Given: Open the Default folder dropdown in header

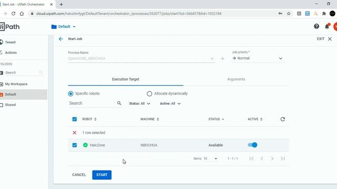Looking at the screenshot, I should point(63,27).
